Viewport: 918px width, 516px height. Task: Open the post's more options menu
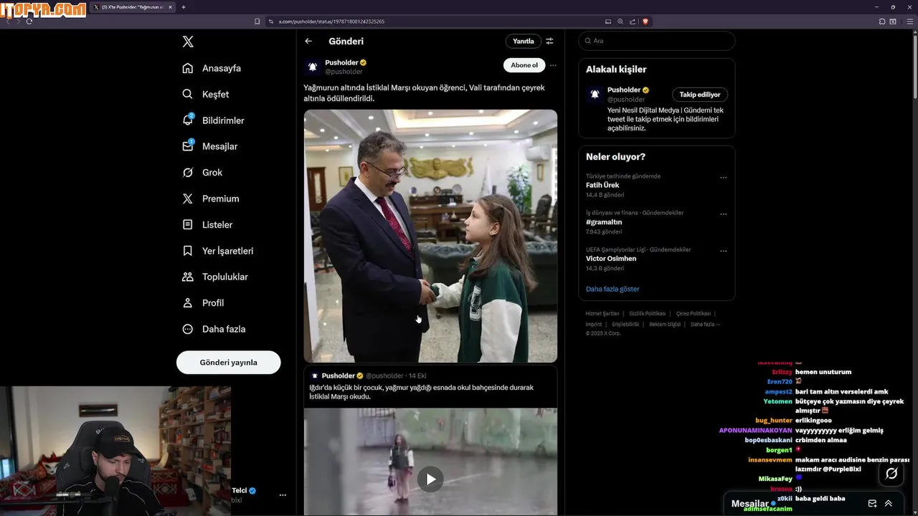pos(553,65)
